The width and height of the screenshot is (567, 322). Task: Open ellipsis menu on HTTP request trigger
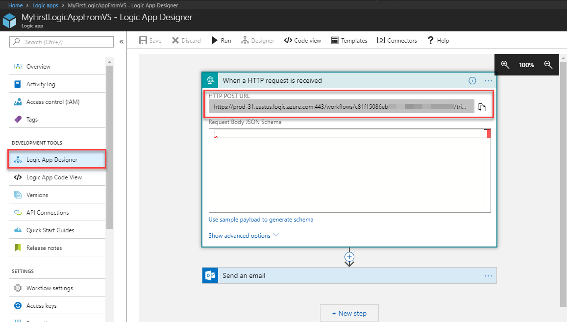(488, 81)
